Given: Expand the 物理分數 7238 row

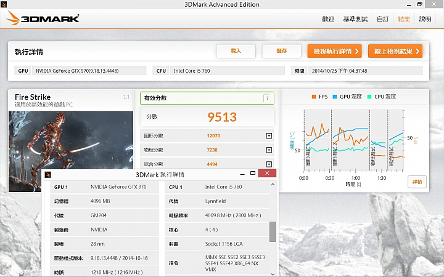Looking at the screenshot, I should click(269, 150).
